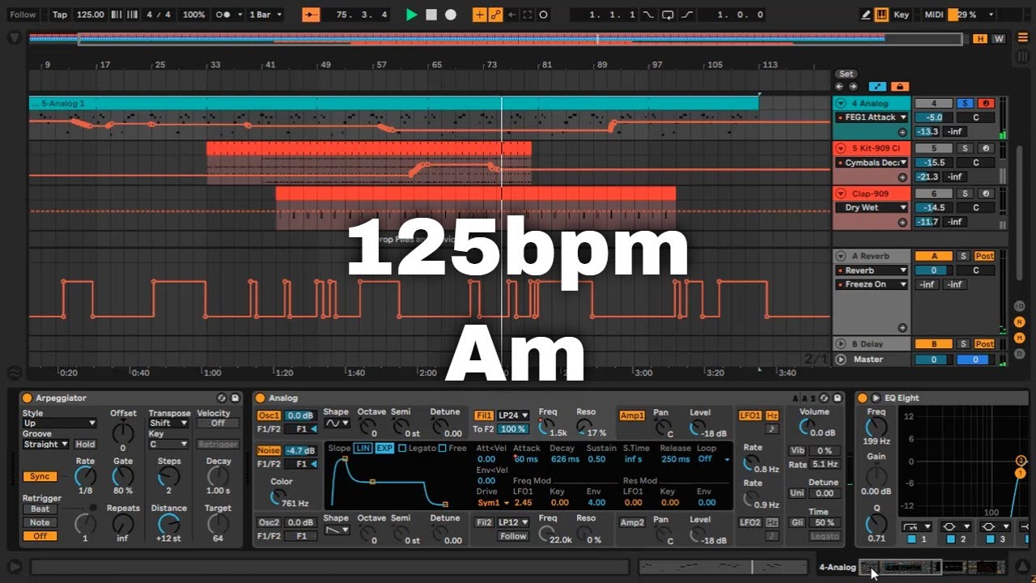Image resolution: width=1036 pixels, height=583 pixels.
Task: Click the Set locator button
Action: (x=846, y=74)
